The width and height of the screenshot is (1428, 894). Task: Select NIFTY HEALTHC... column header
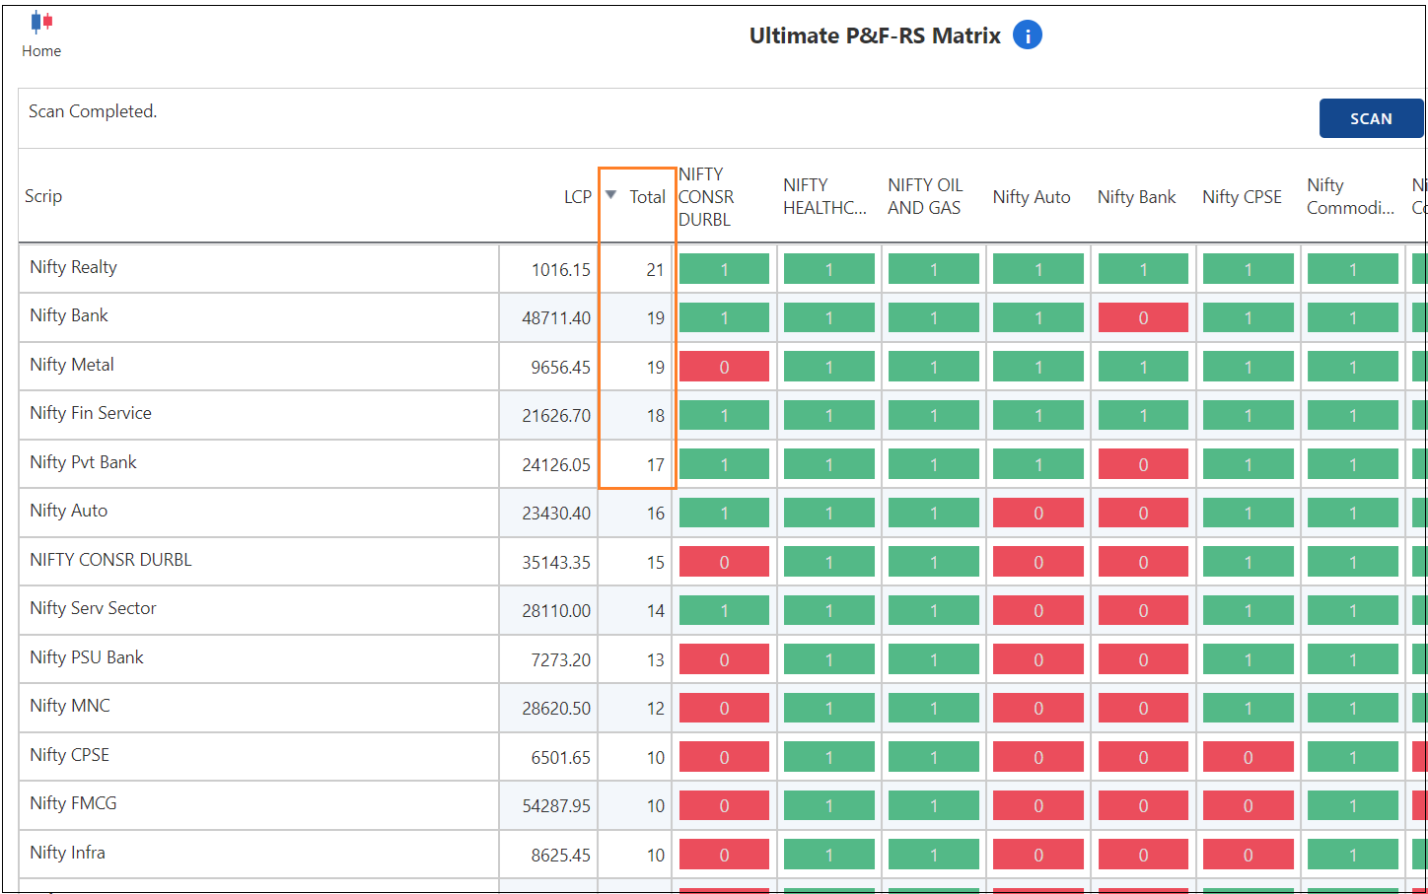(x=825, y=197)
